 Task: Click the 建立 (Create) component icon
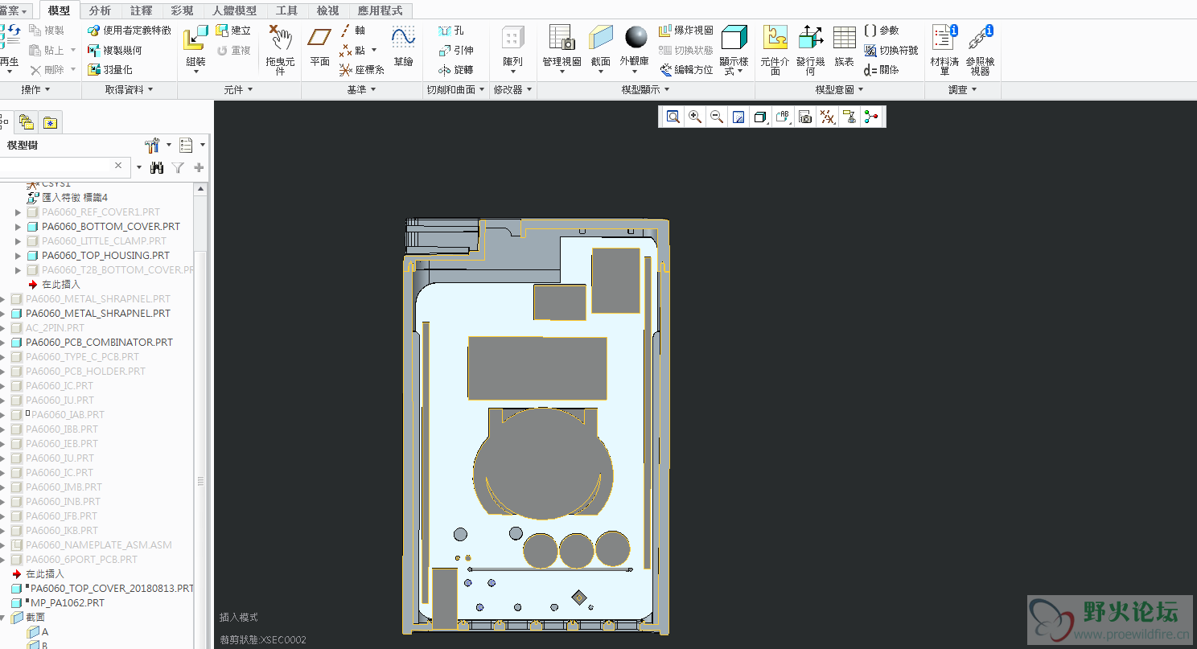[x=232, y=31]
